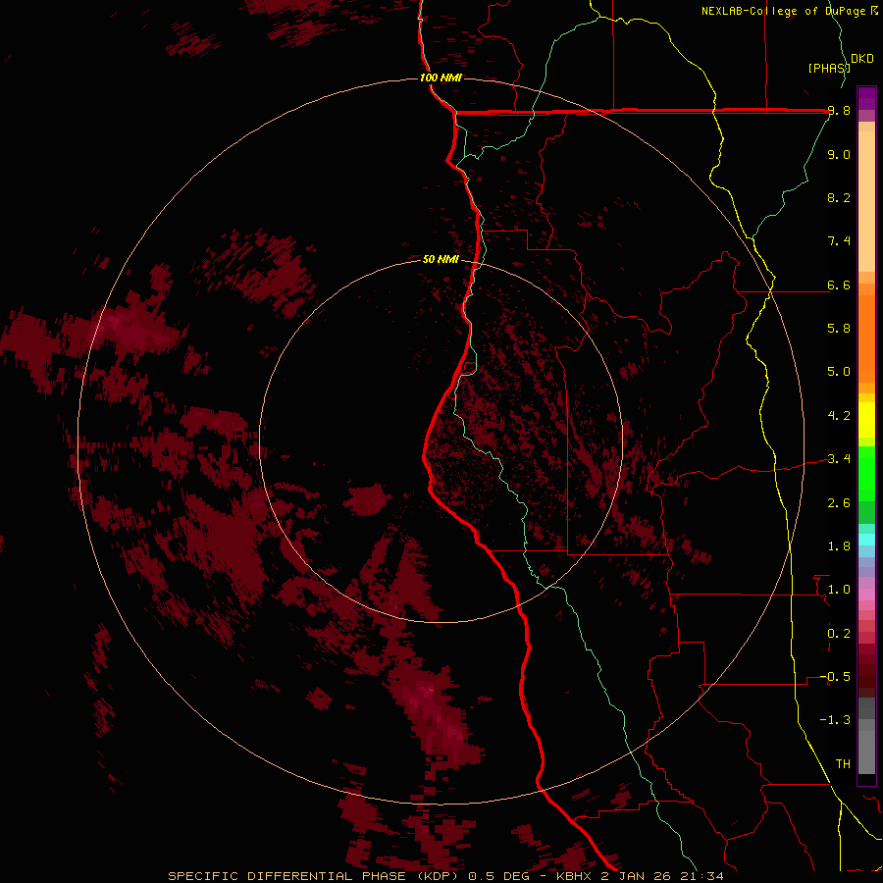Click the 2.6 scale value
This screenshot has width=883, height=883.
(839, 503)
